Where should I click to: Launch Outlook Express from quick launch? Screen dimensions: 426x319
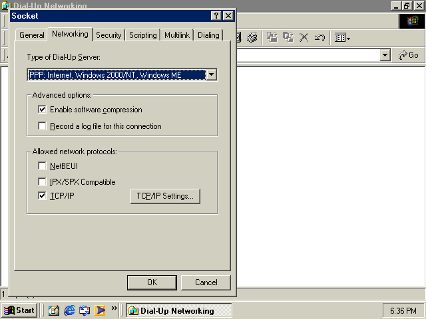click(x=85, y=310)
